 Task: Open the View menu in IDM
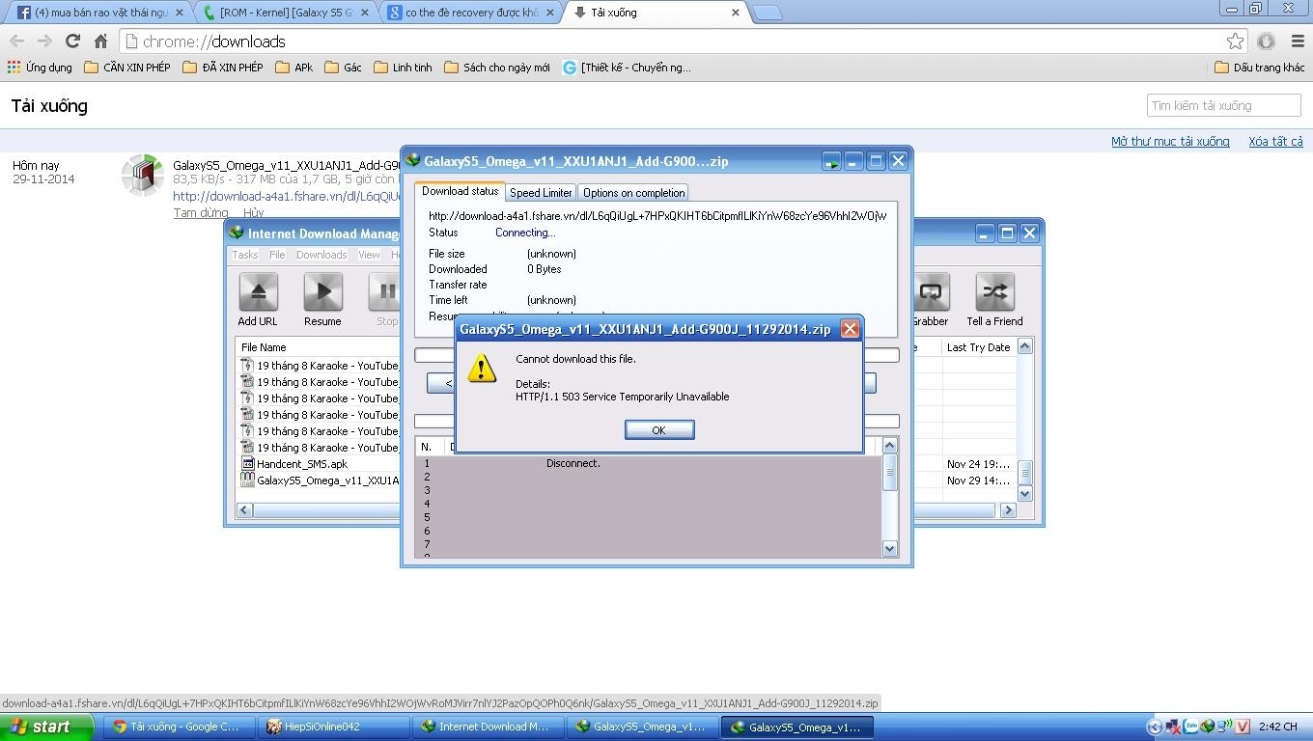(369, 255)
